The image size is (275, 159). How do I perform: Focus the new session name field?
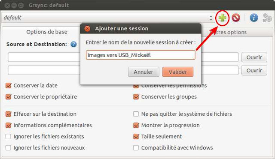(x=141, y=55)
